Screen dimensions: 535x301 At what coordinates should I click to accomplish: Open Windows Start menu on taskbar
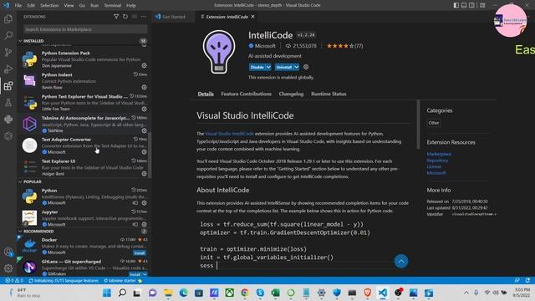tap(107, 293)
